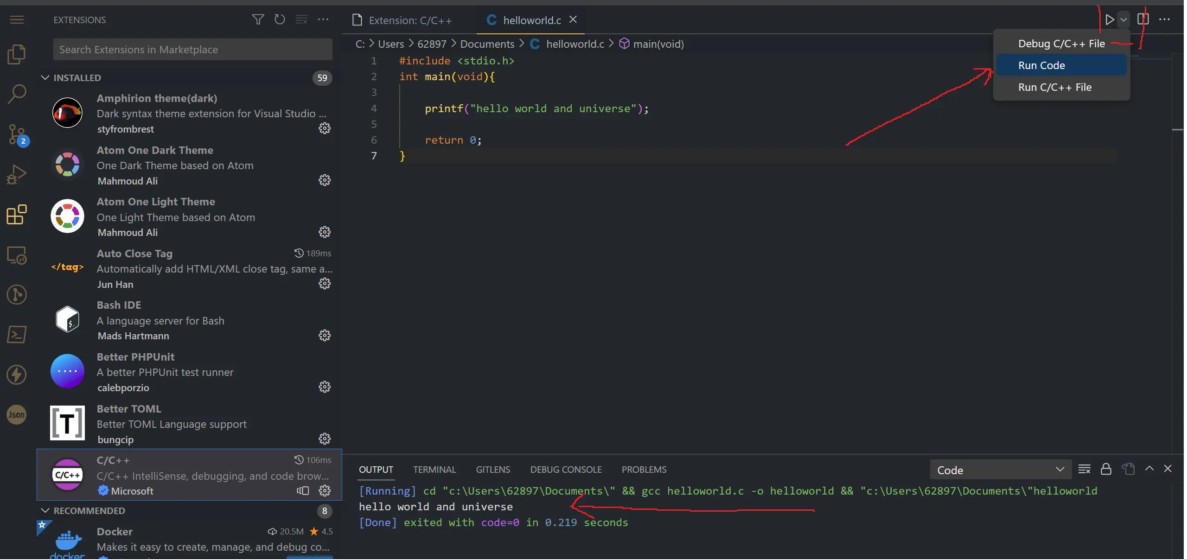Open the main(void) breadcrumb symbol
The height and width of the screenshot is (559, 1187).
click(x=651, y=44)
